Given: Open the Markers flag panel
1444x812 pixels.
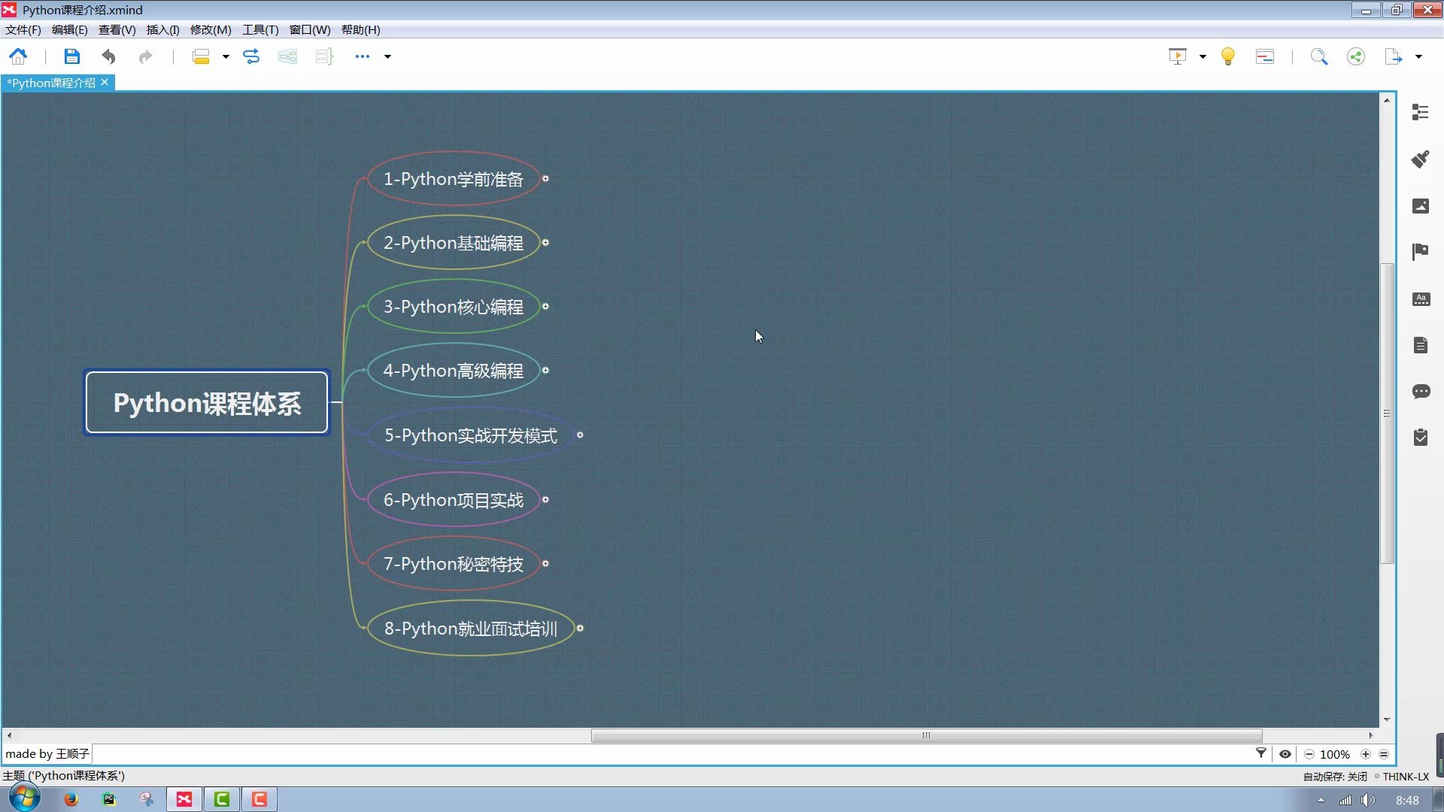Looking at the screenshot, I should click(x=1420, y=252).
